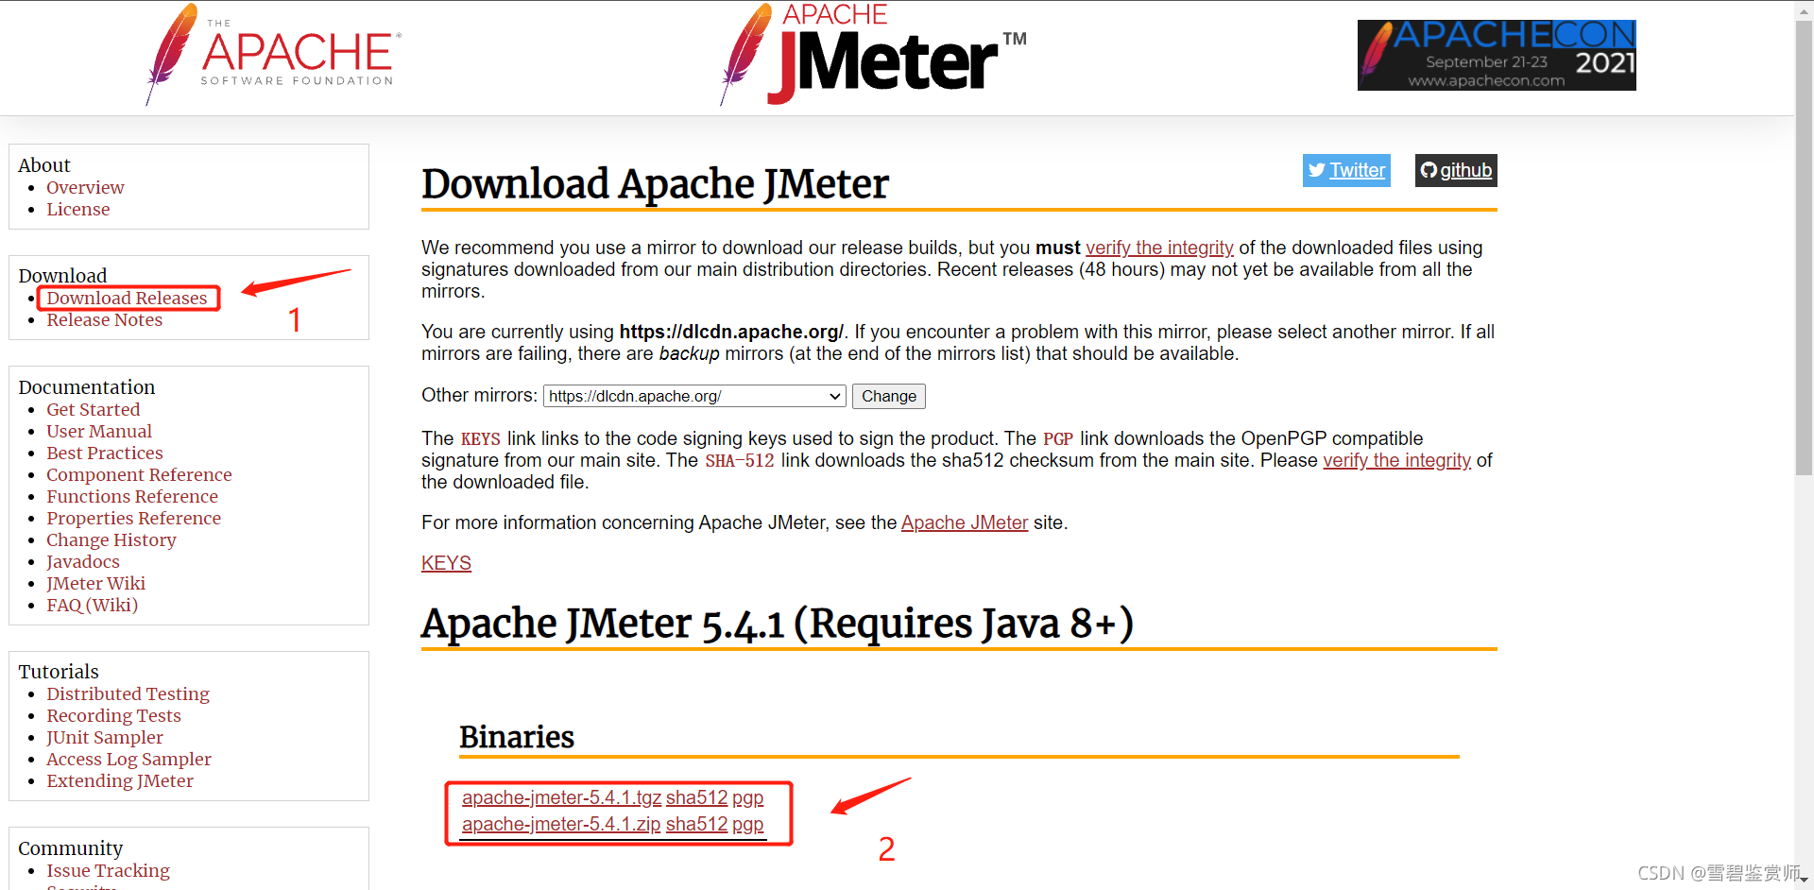Download apache-jmeter-5.4.1.zip
Screen dimensions: 1814x890
point(561,824)
